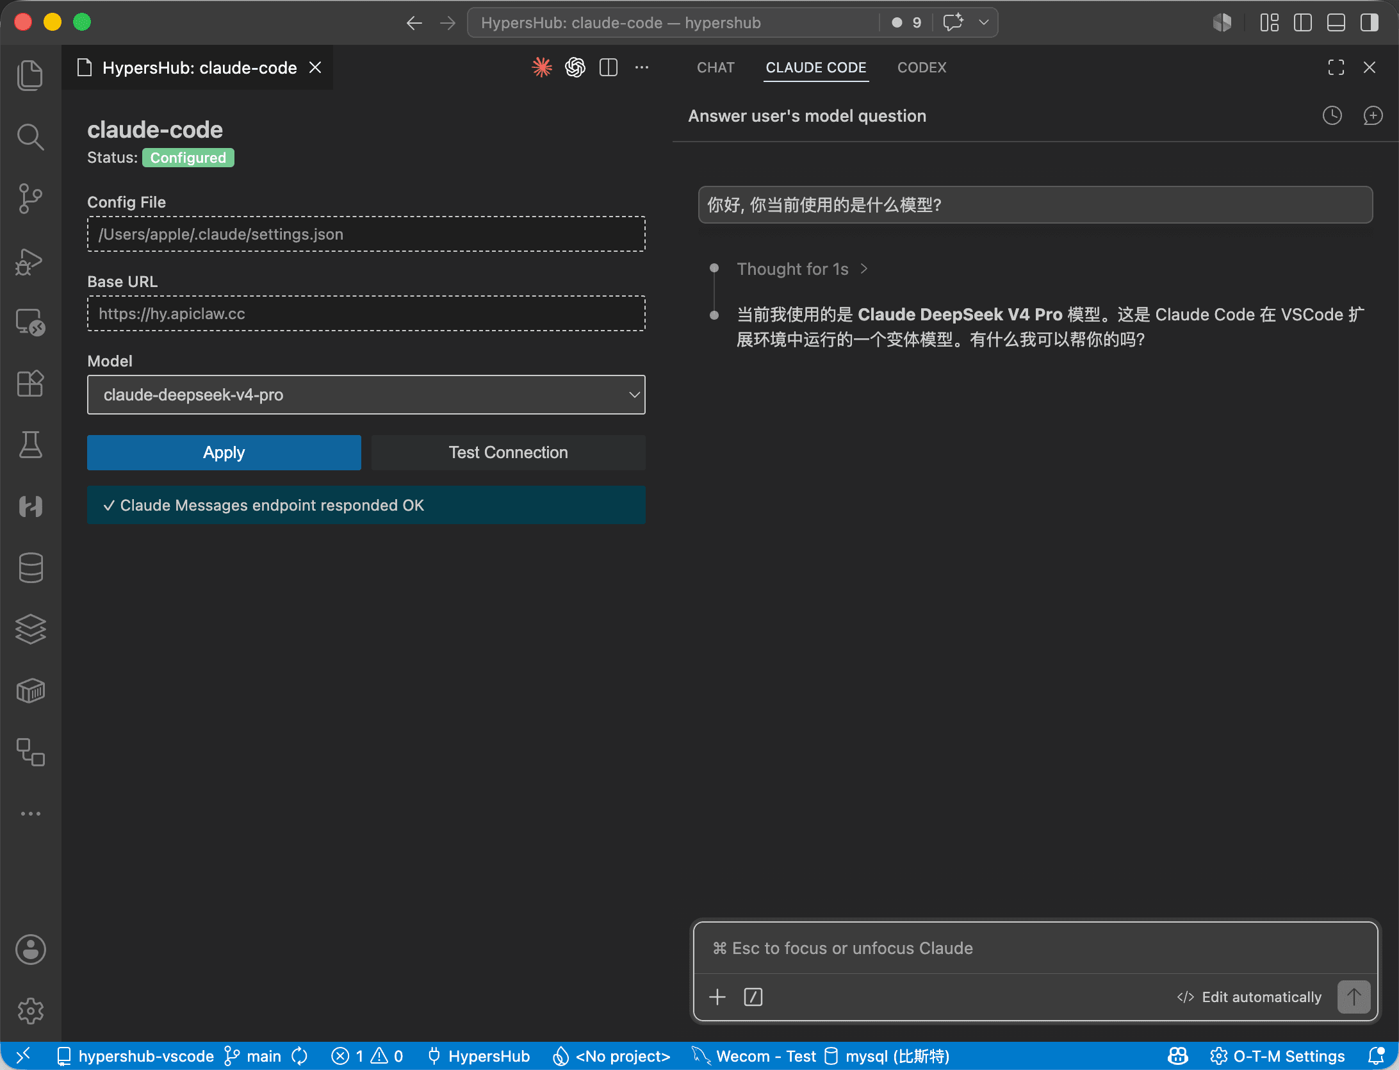
Task: Click Wecom - Test status item
Action: click(x=755, y=1056)
